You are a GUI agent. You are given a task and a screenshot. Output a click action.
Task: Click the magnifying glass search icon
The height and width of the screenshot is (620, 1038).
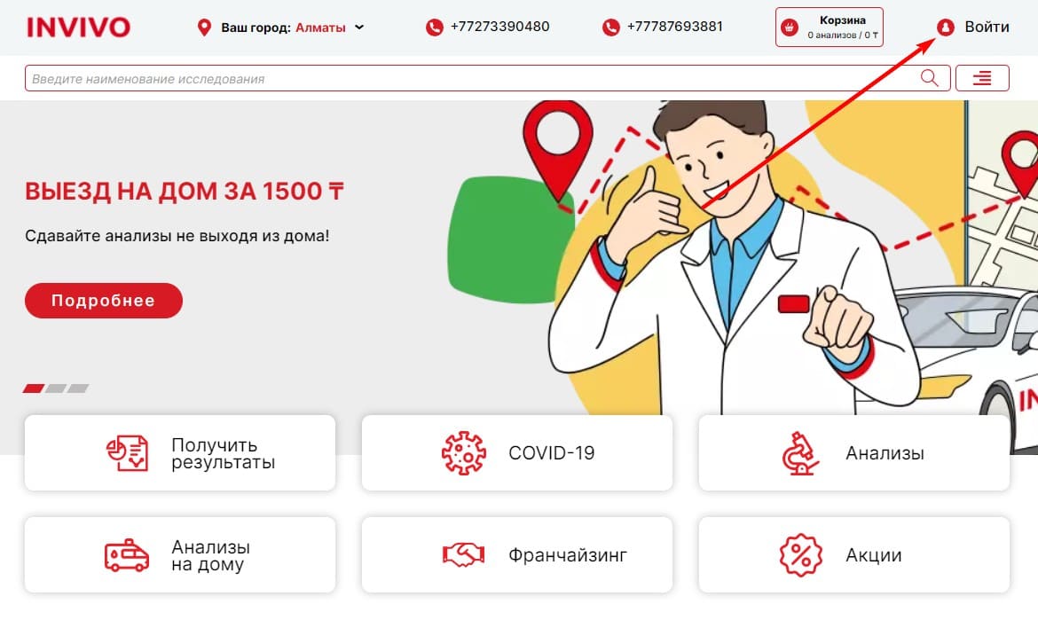930,78
